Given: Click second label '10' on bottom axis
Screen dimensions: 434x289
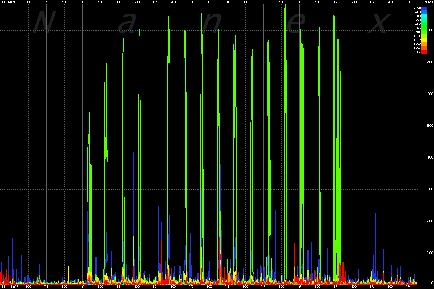Looking at the screenshot, I should coord(82,287).
